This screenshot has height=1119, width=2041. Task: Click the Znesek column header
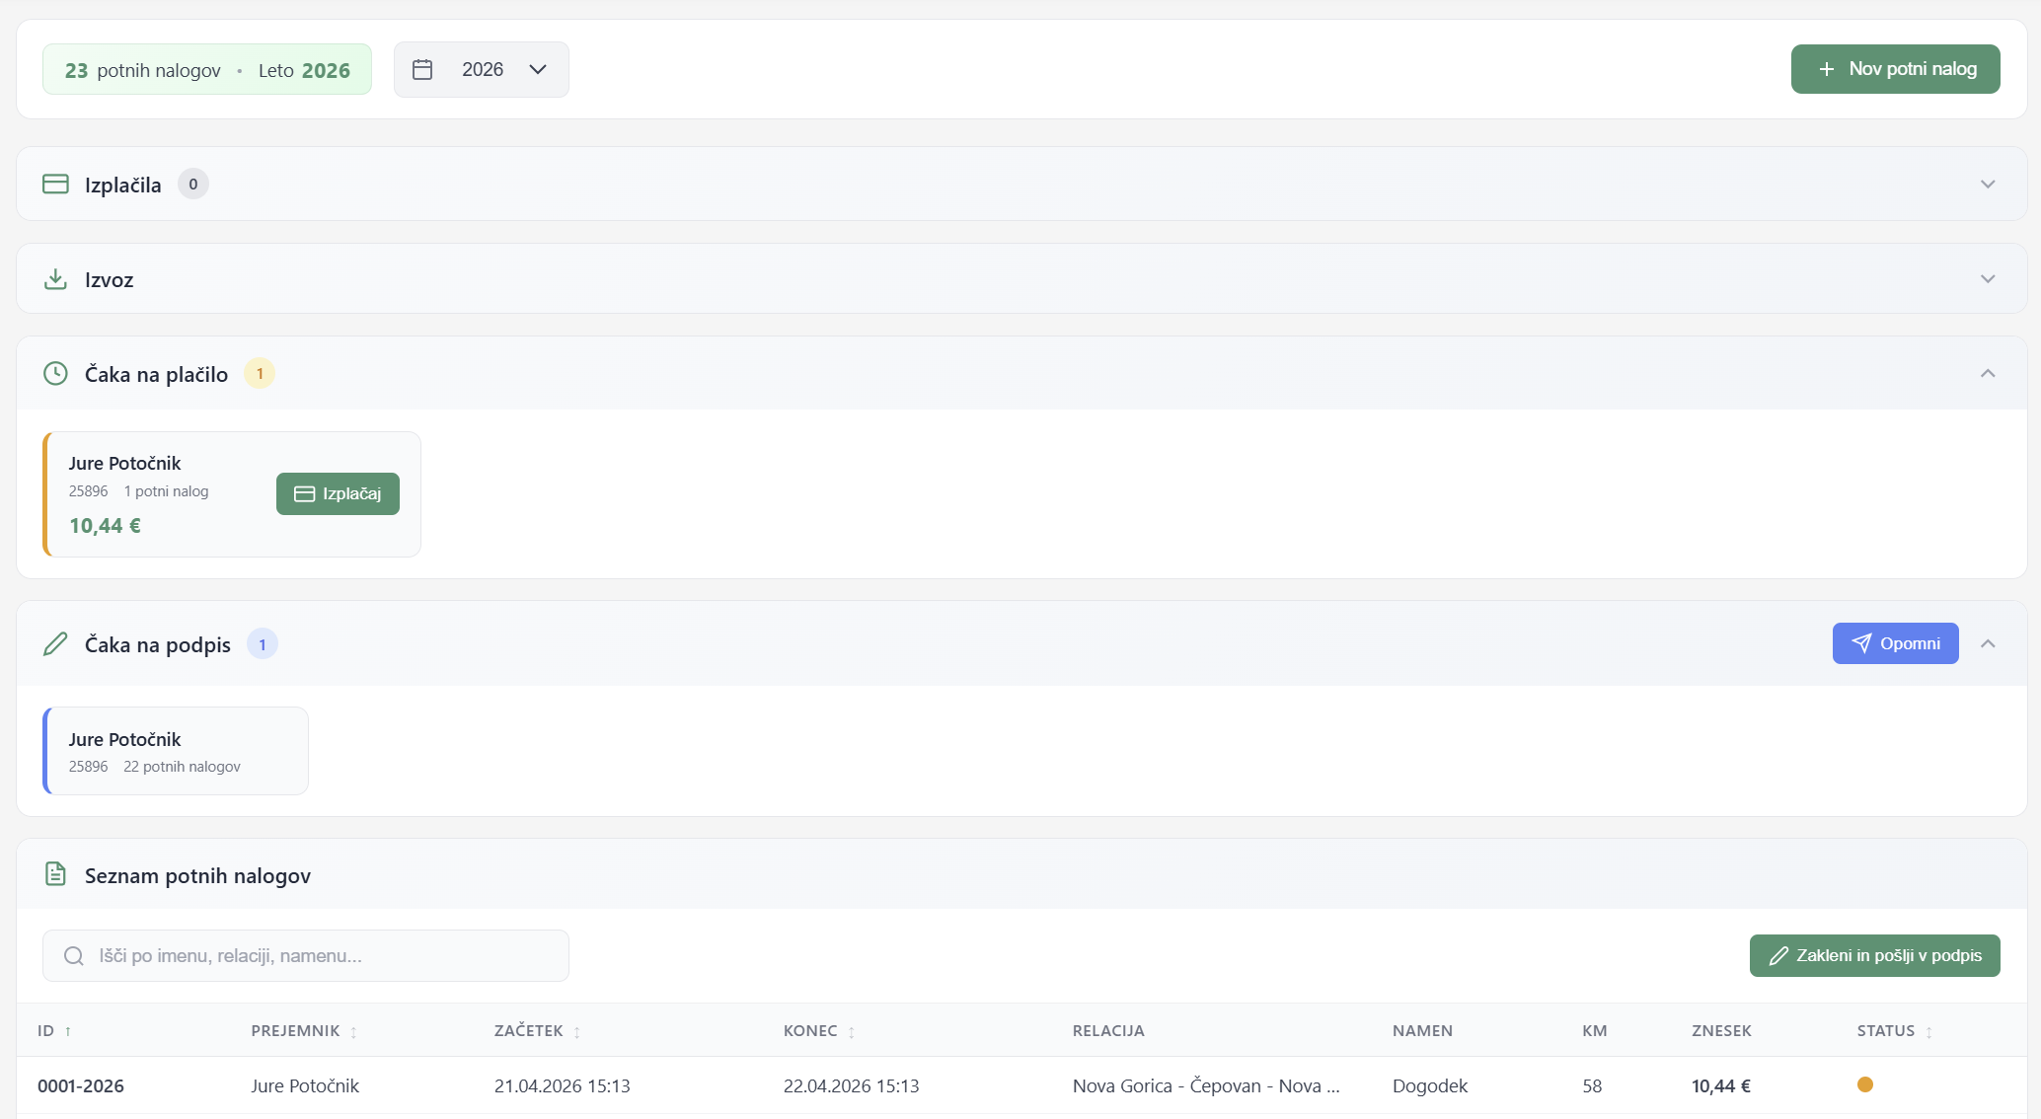pyautogui.click(x=1721, y=1030)
